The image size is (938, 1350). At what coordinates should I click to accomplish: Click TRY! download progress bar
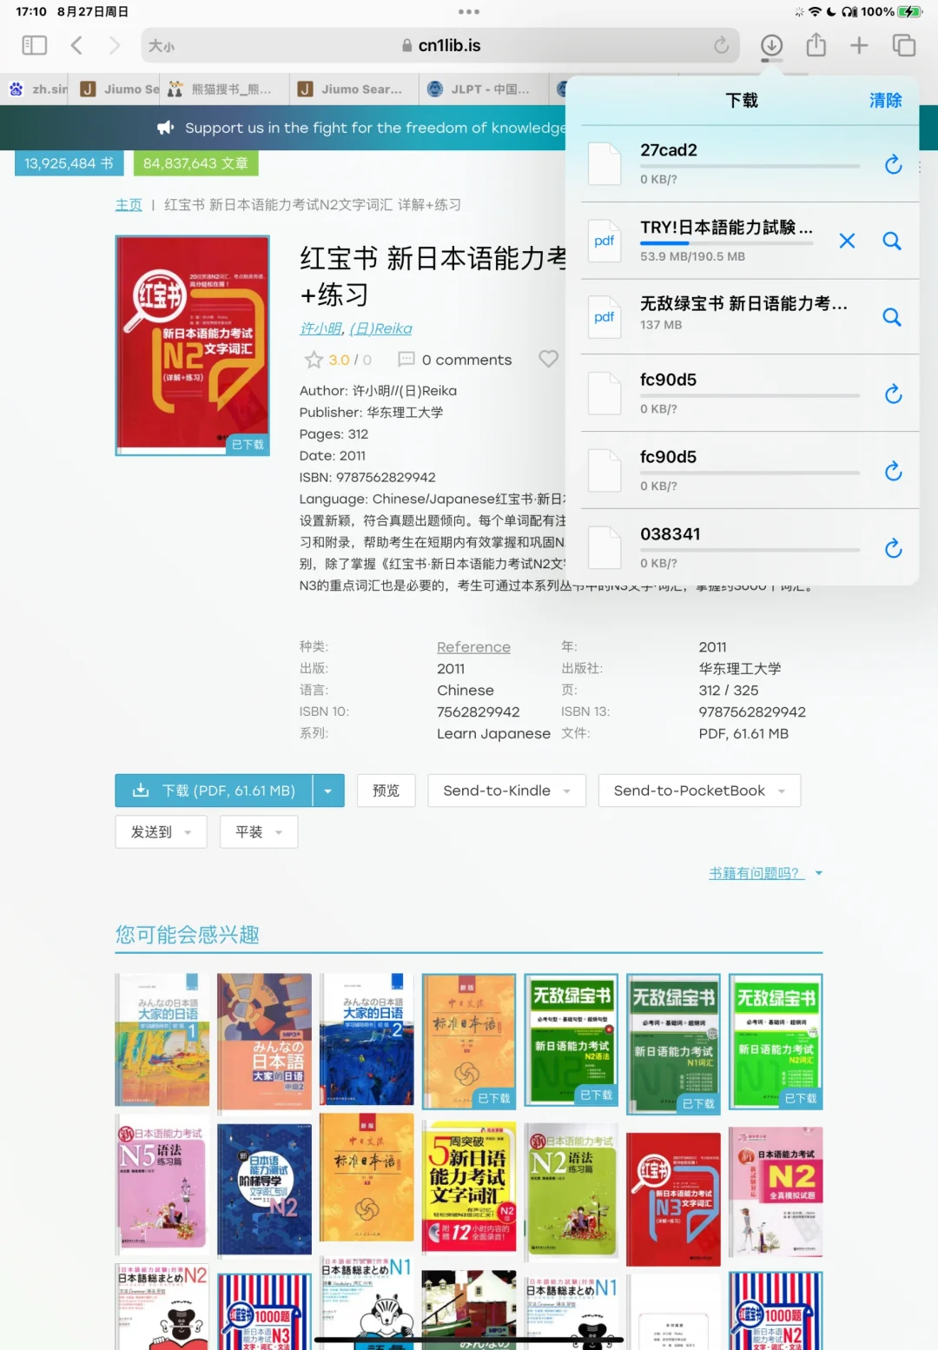(x=726, y=243)
